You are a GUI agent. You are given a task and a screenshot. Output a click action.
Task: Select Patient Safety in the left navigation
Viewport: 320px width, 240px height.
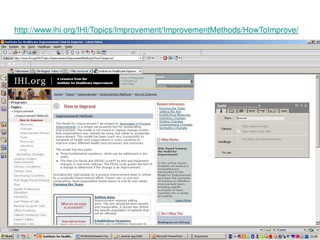[x=24, y=219]
